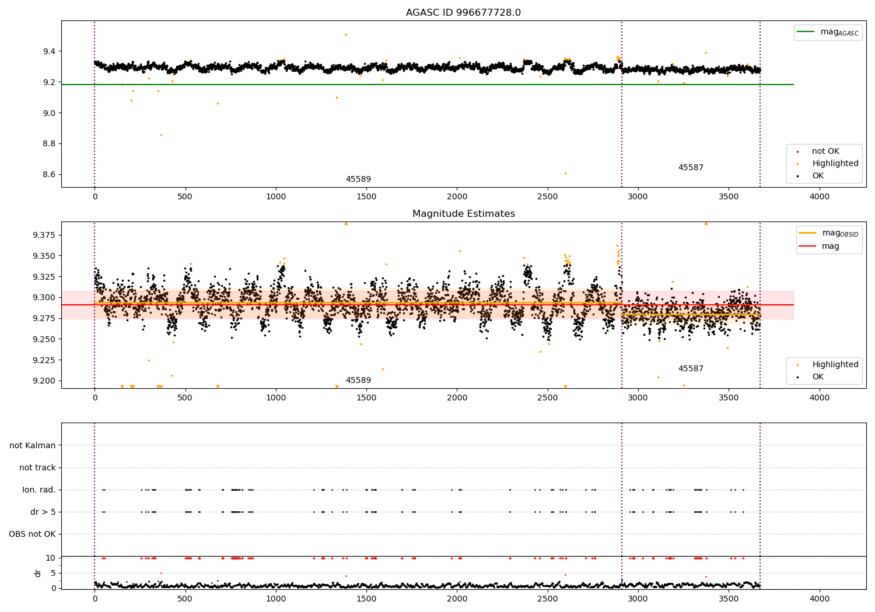Click the rotated 'dr' y-axis label
This screenshot has width=875, height=612.
[38, 573]
